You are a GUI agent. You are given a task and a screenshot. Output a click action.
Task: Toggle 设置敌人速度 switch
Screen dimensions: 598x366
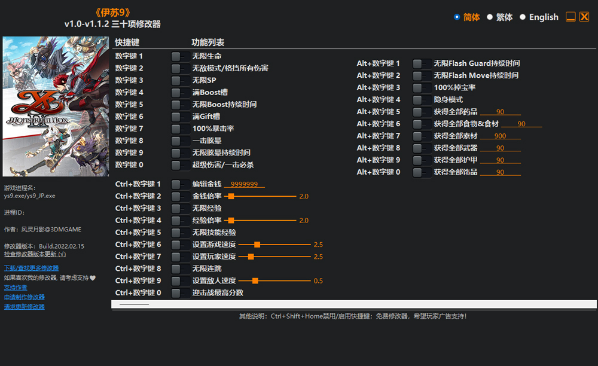tap(180, 281)
